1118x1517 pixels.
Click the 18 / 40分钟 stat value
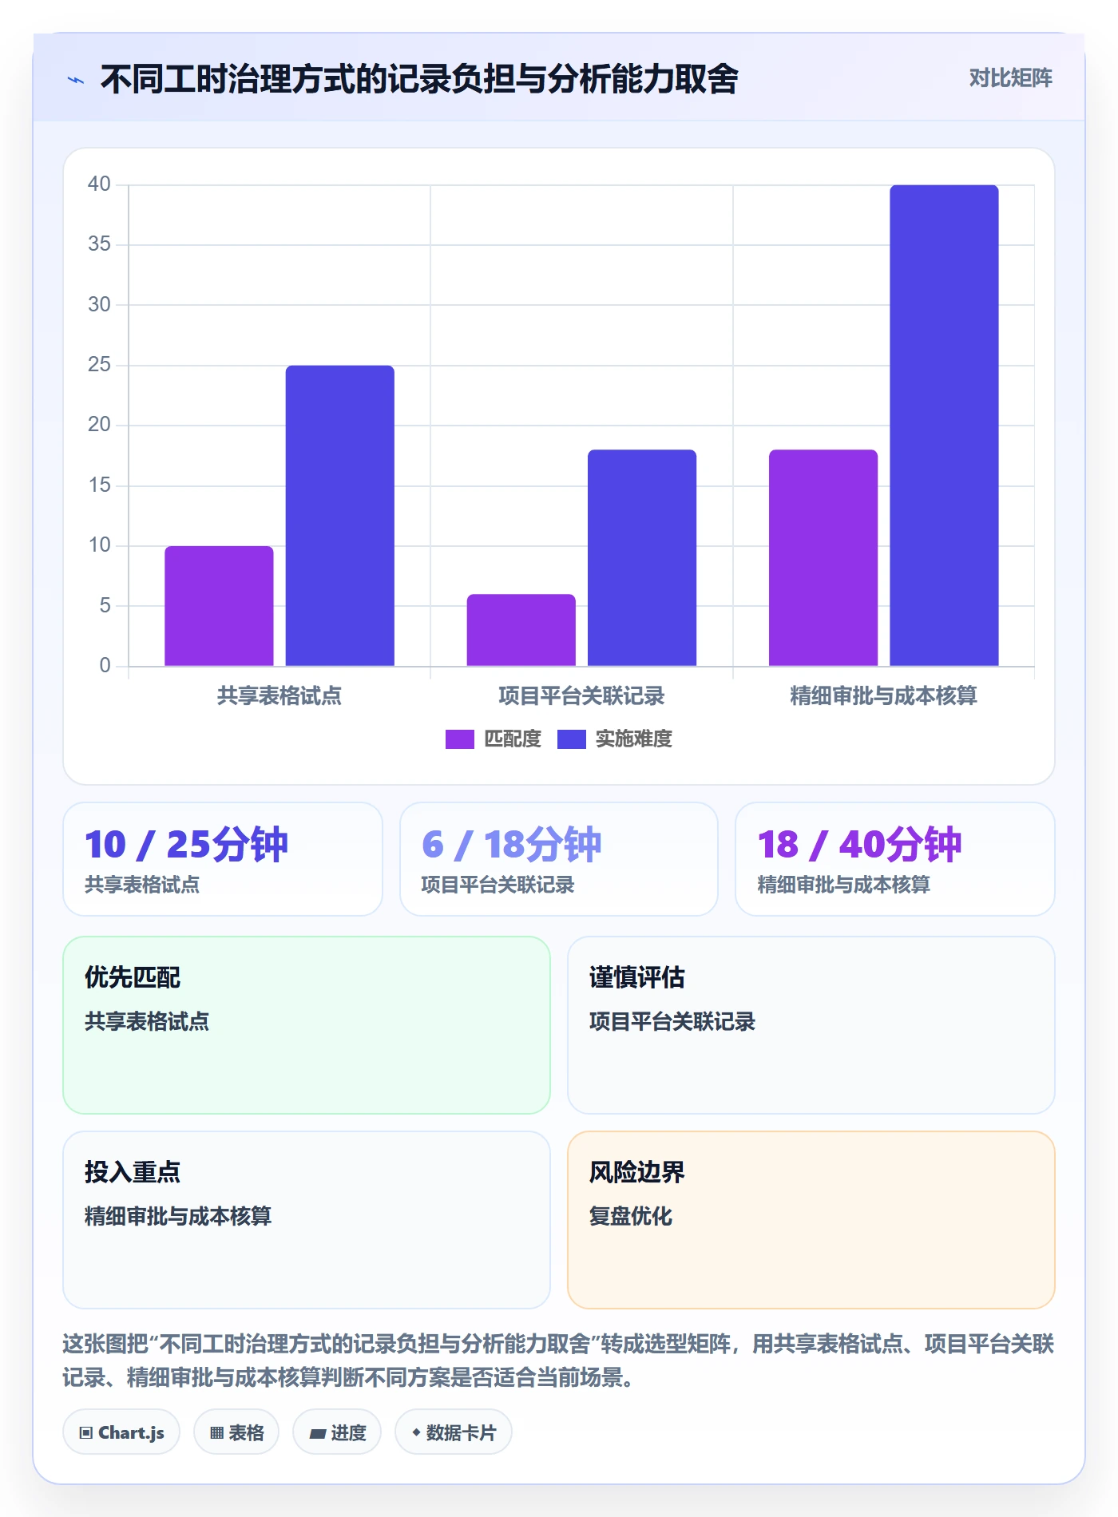(x=859, y=845)
